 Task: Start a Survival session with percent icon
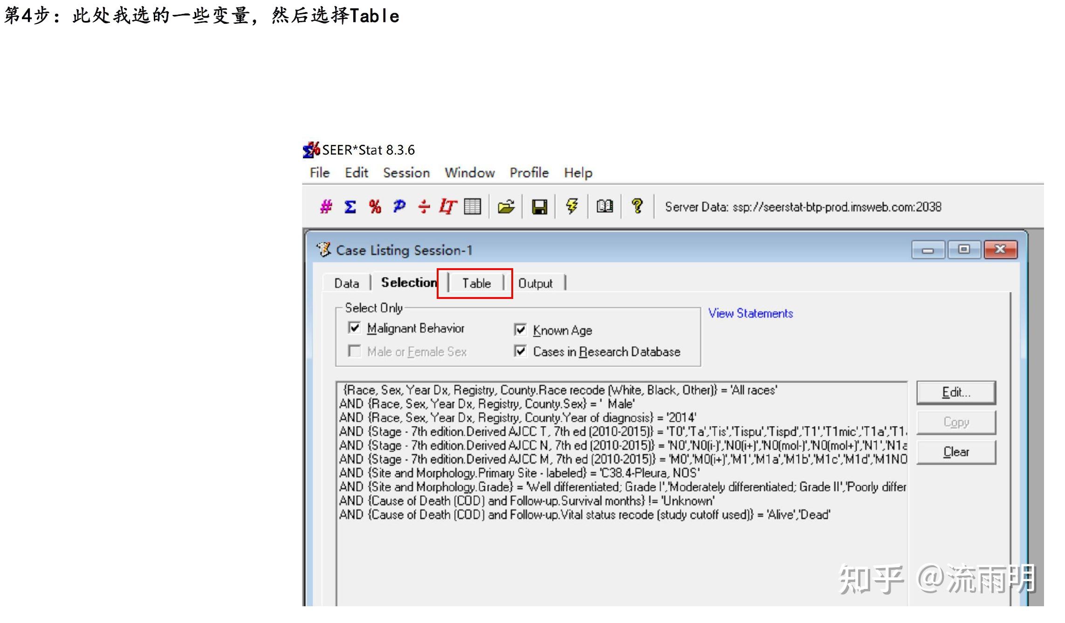375,206
